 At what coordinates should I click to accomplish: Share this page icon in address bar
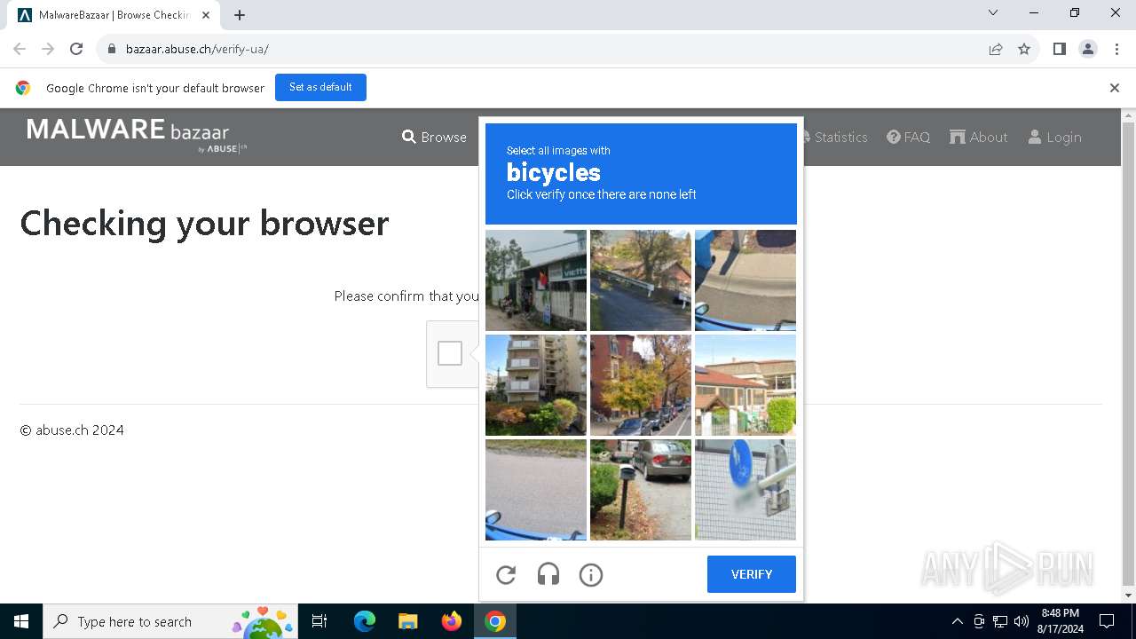coord(996,49)
